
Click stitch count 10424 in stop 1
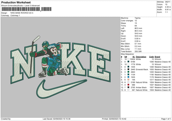[132, 59]
